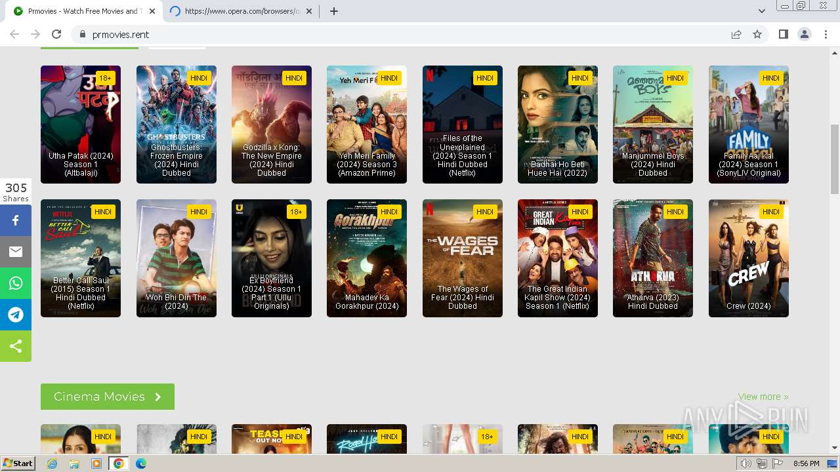Open Manjummel Boys Hindi Dubbed poster

click(653, 125)
